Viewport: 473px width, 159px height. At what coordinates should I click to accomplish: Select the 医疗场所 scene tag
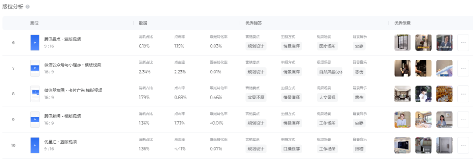pyautogui.click(x=327, y=46)
